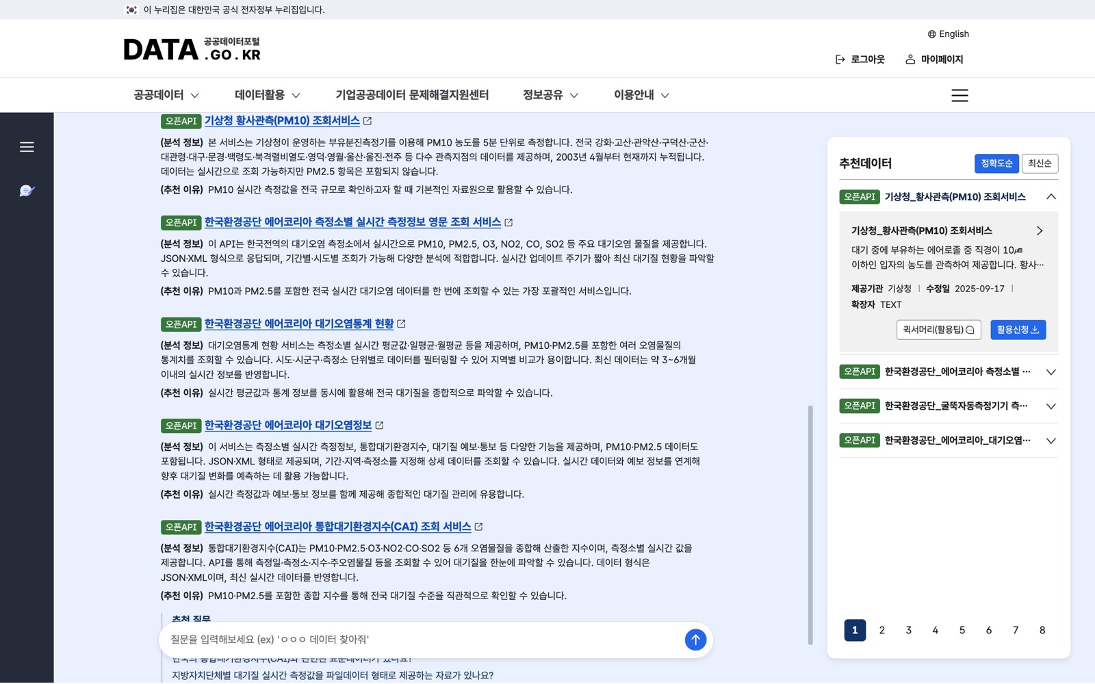Collapse the 기상청_황사관측(PM10) 조회서비스 item
The width and height of the screenshot is (1095, 684).
coord(1051,197)
